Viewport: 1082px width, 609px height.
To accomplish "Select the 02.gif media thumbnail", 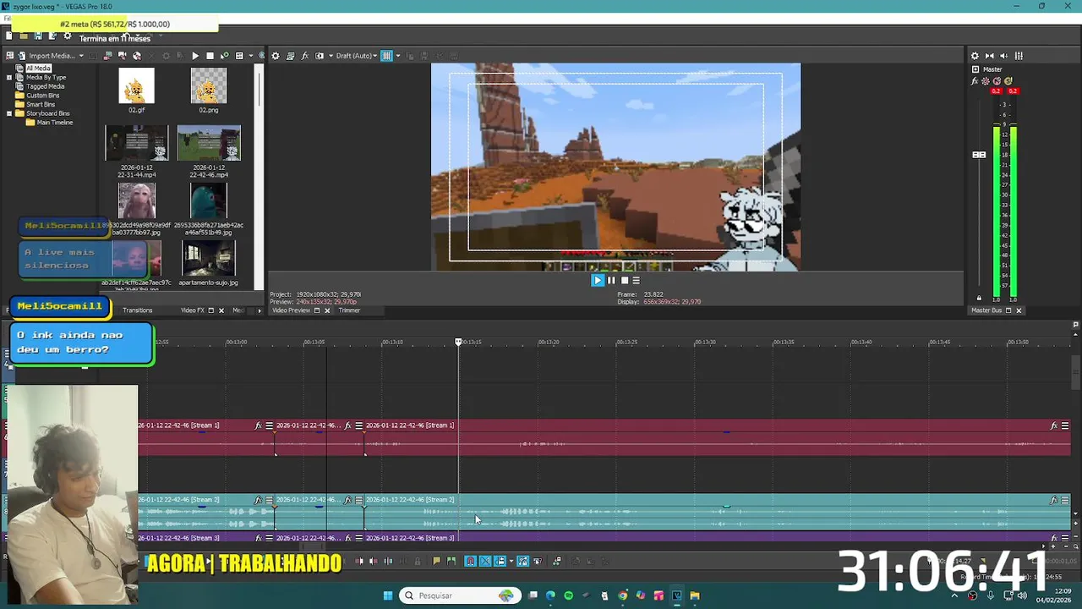I will tap(136, 86).
